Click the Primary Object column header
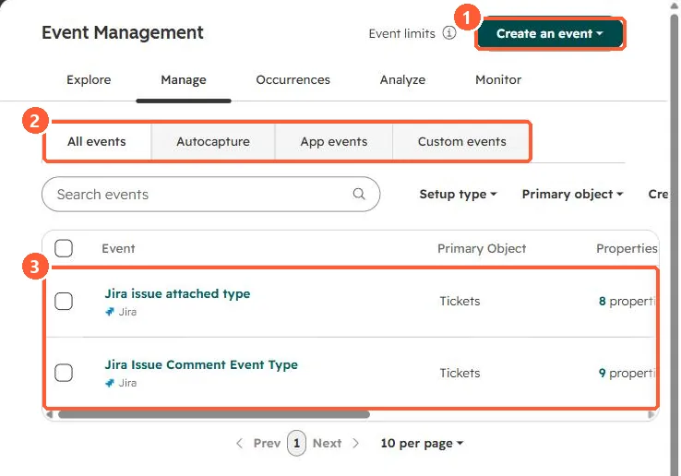 482,248
